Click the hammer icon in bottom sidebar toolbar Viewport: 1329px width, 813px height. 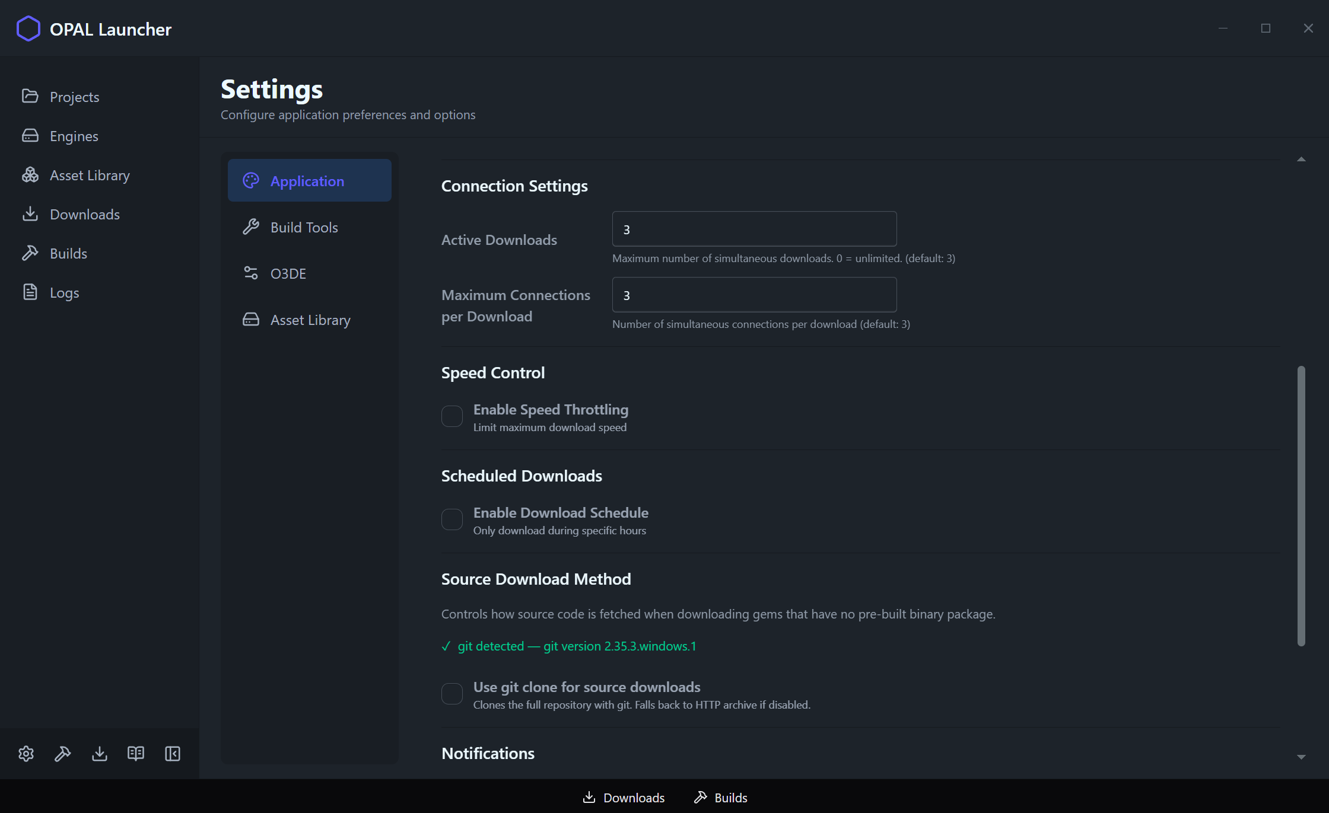63,753
